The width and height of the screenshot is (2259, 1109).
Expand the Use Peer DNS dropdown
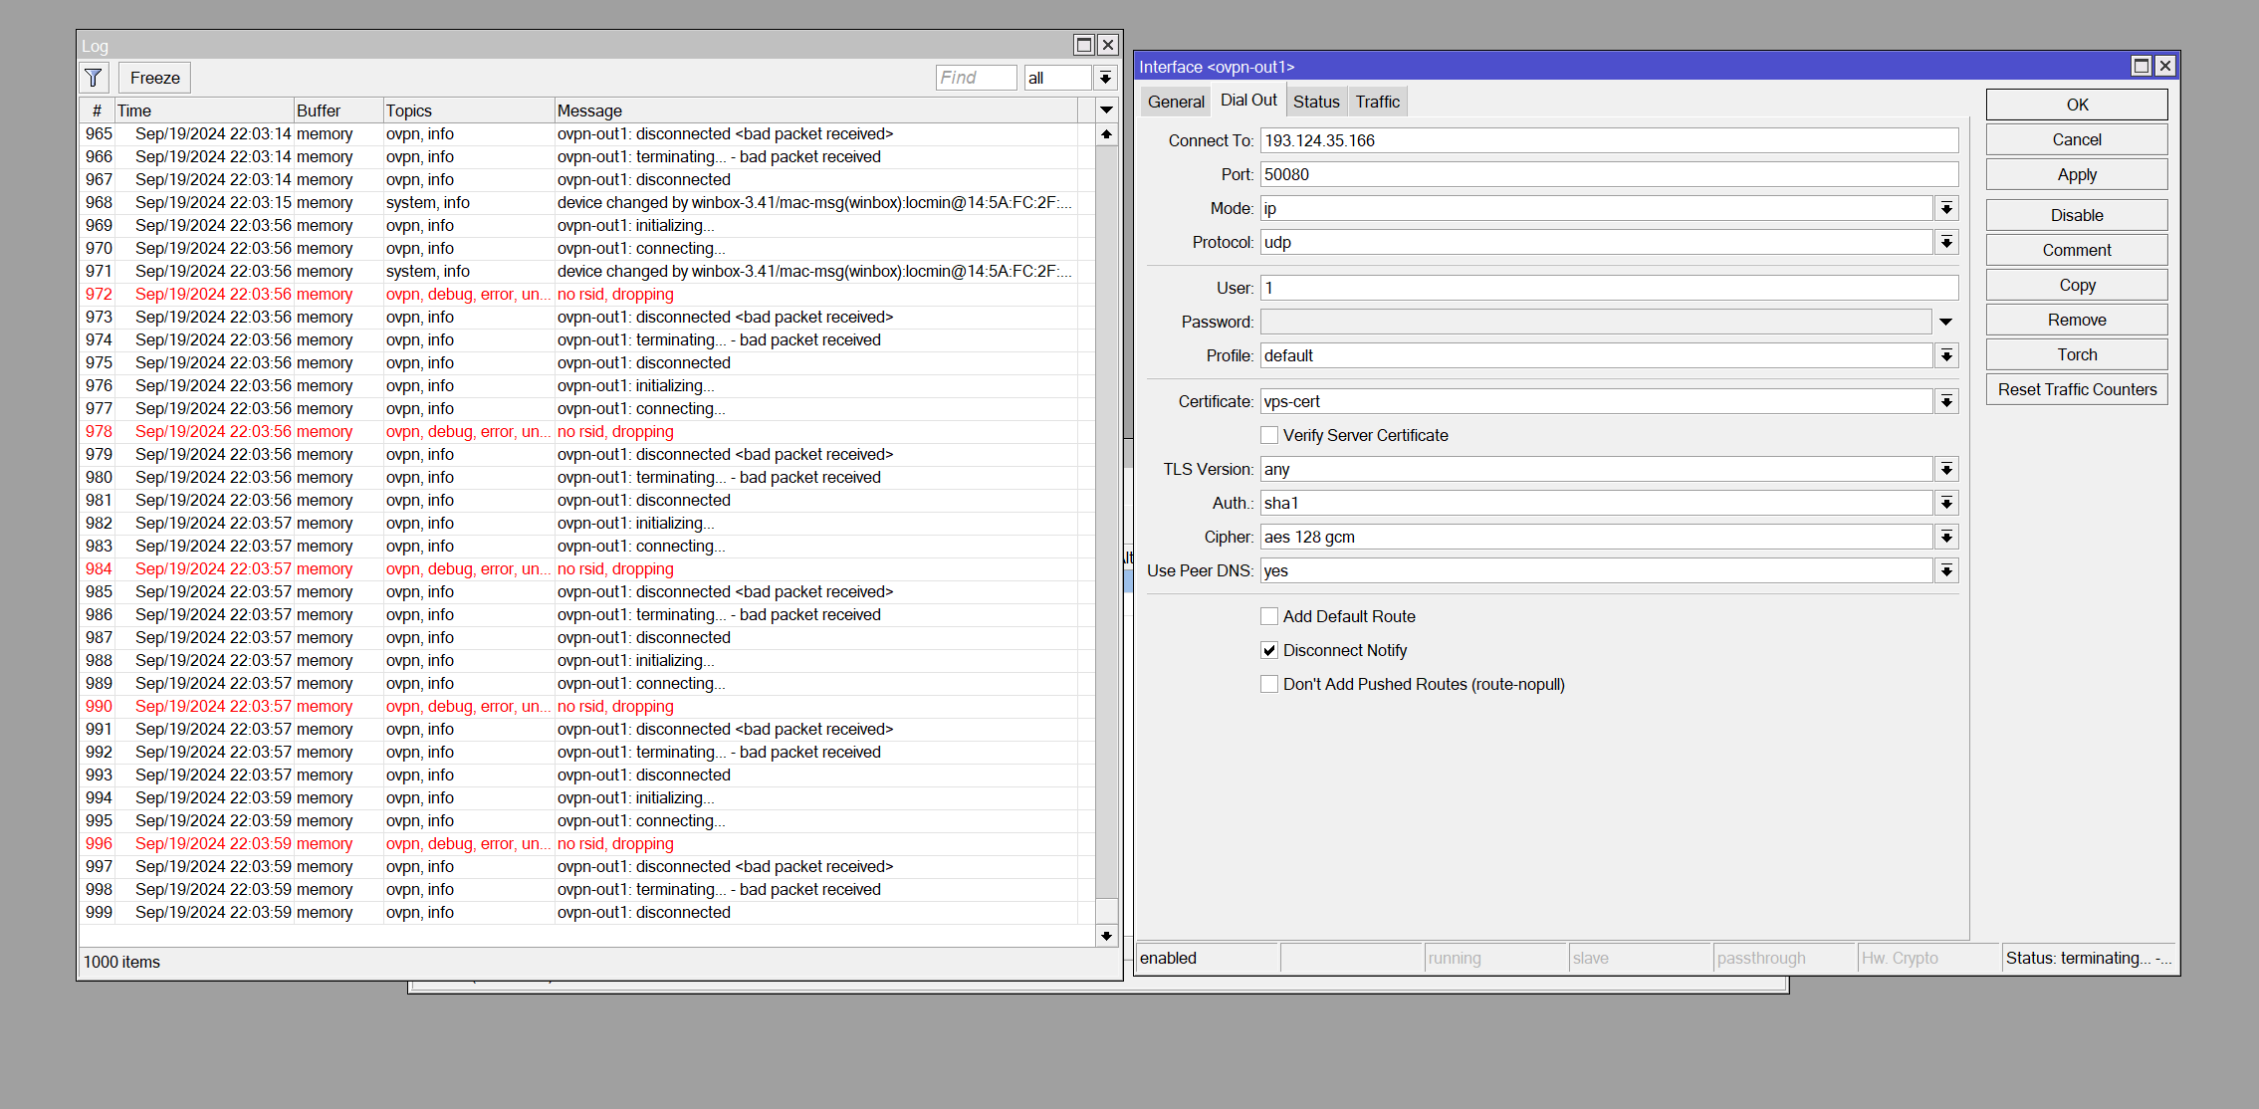tap(1946, 570)
